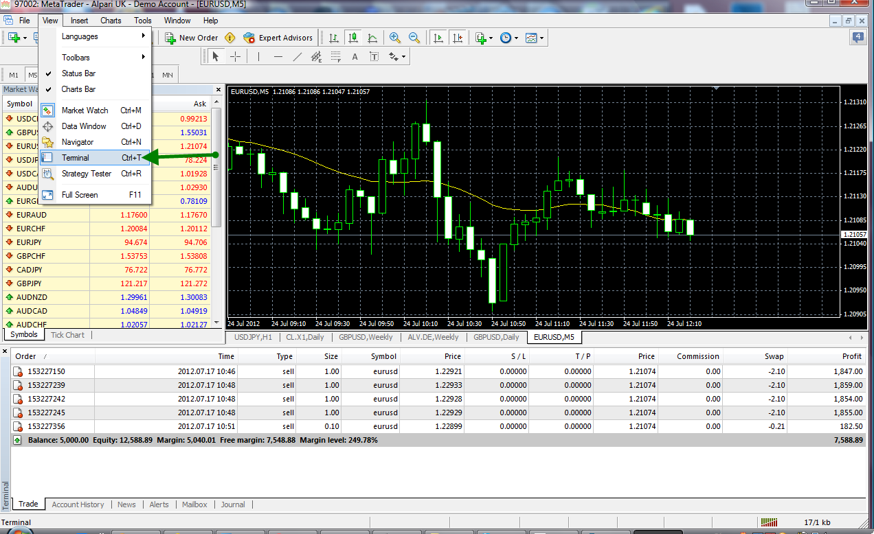Select the equidistant channel tool
This screenshot has width=874, height=534.
[x=316, y=56]
